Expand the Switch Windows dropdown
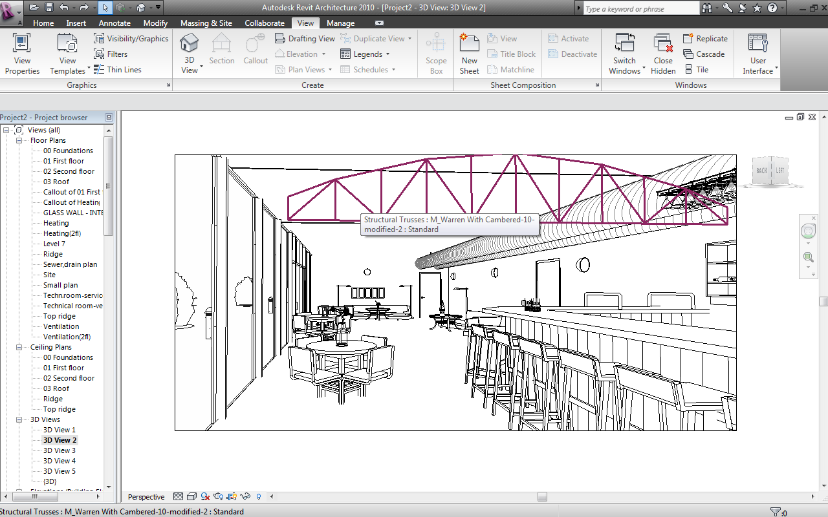828x517 pixels. pos(625,70)
